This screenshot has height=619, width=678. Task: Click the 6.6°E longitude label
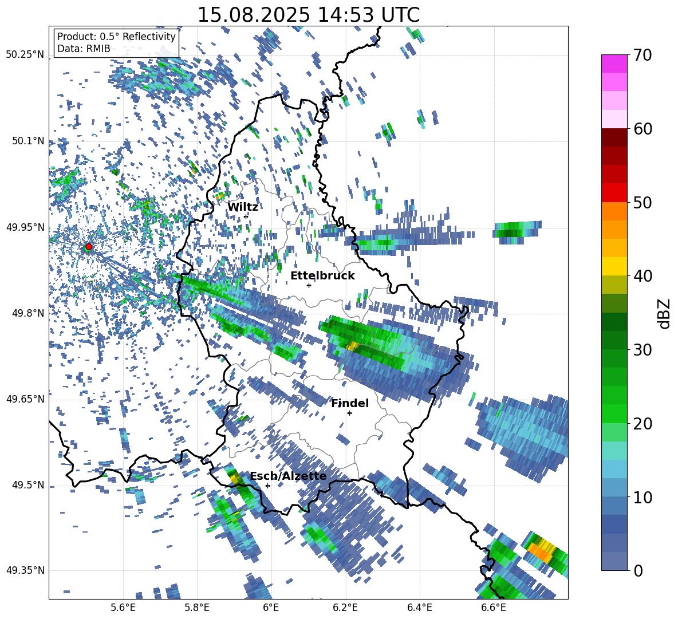[494, 608]
